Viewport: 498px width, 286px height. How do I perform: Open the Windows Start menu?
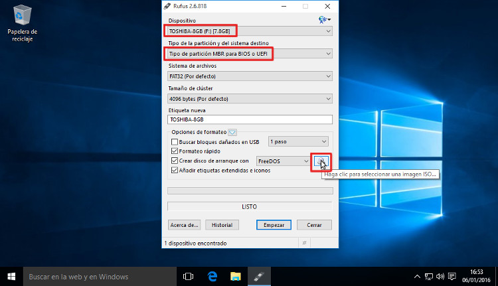[x=11, y=277]
